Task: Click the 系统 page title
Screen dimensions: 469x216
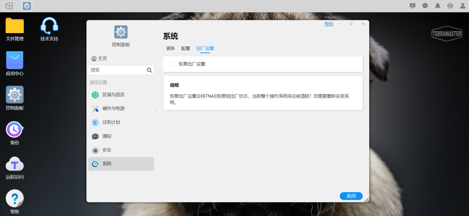Action: point(170,36)
